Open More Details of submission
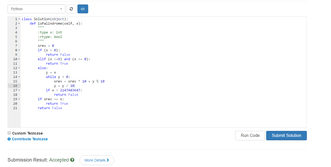The width and height of the screenshot is (331, 167). tap(97, 160)
